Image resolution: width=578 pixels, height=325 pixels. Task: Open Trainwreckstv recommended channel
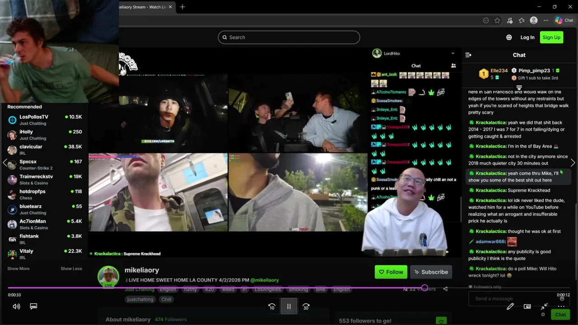(45, 180)
